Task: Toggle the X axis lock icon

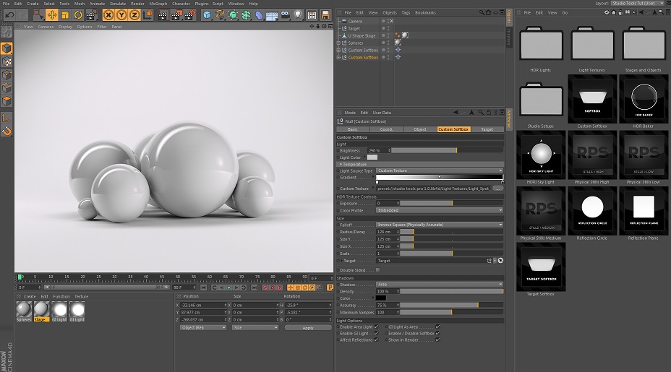Action: (108, 15)
